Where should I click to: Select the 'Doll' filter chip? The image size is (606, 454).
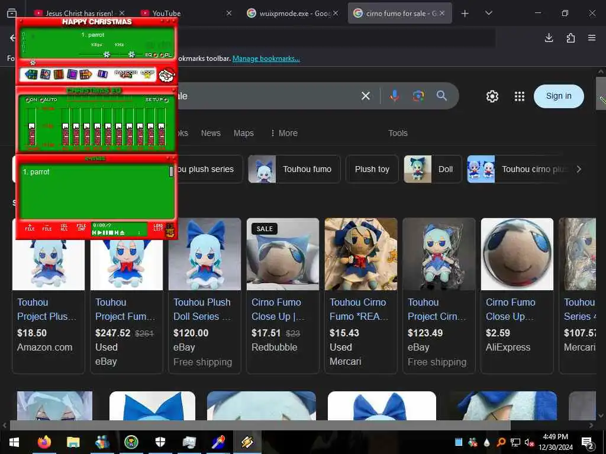[x=433, y=169]
